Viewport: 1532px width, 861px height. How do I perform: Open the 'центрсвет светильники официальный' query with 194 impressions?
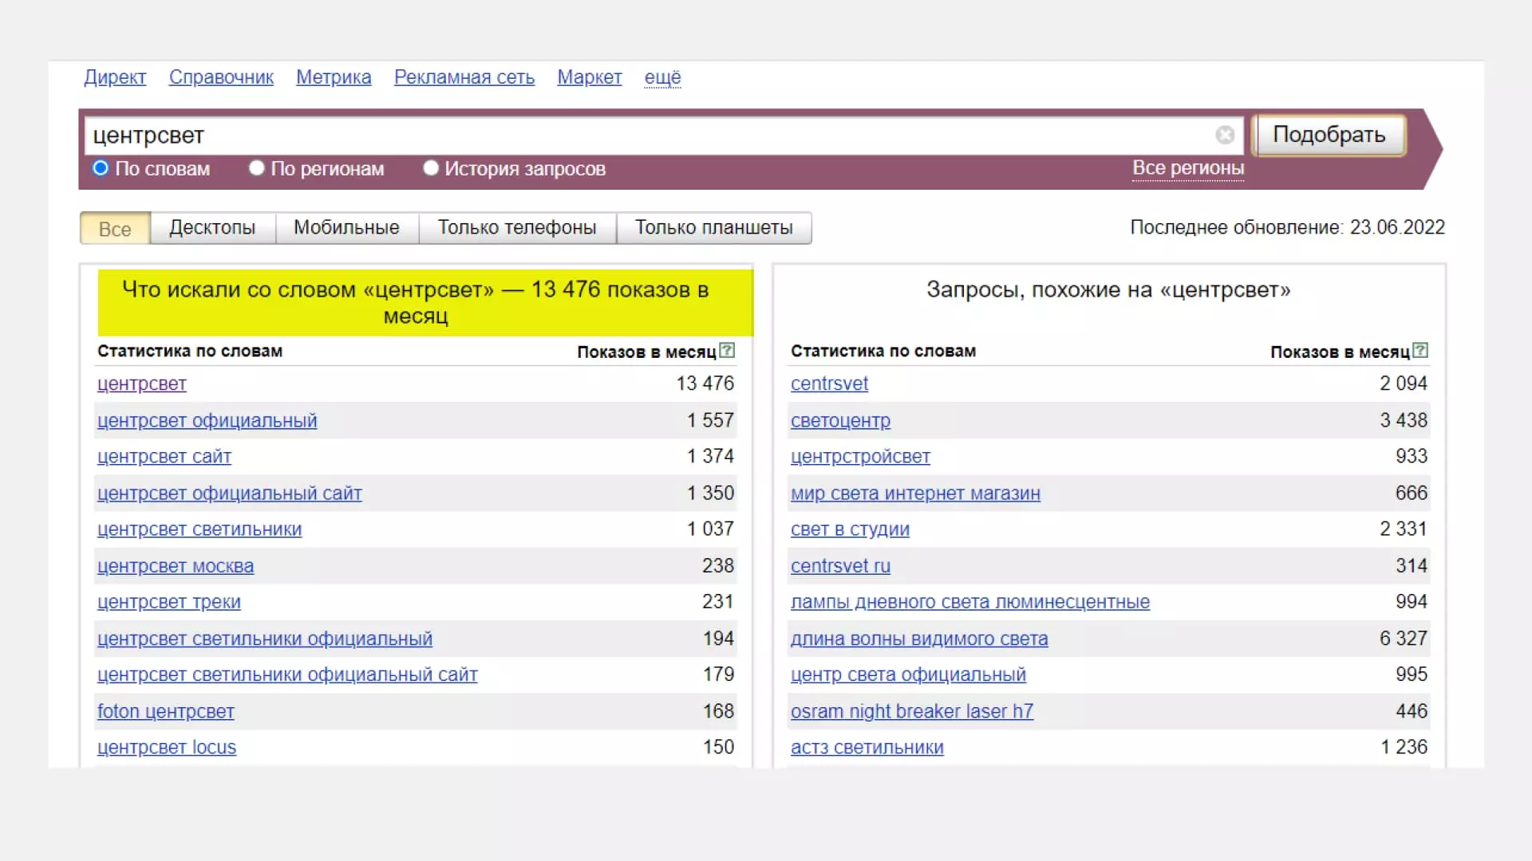pyautogui.click(x=265, y=639)
